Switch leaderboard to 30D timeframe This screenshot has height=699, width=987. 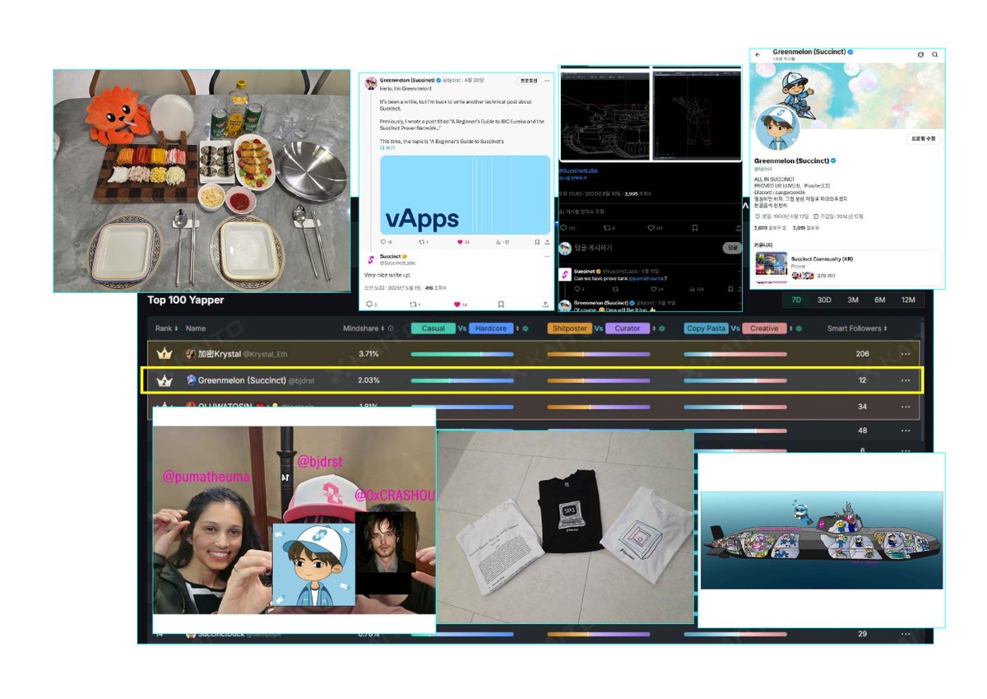coord(824,300)
